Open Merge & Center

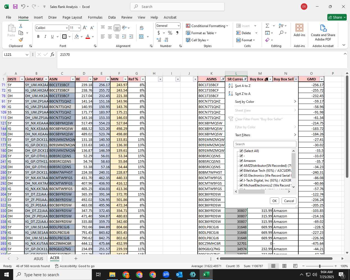(x=141, y=37)
